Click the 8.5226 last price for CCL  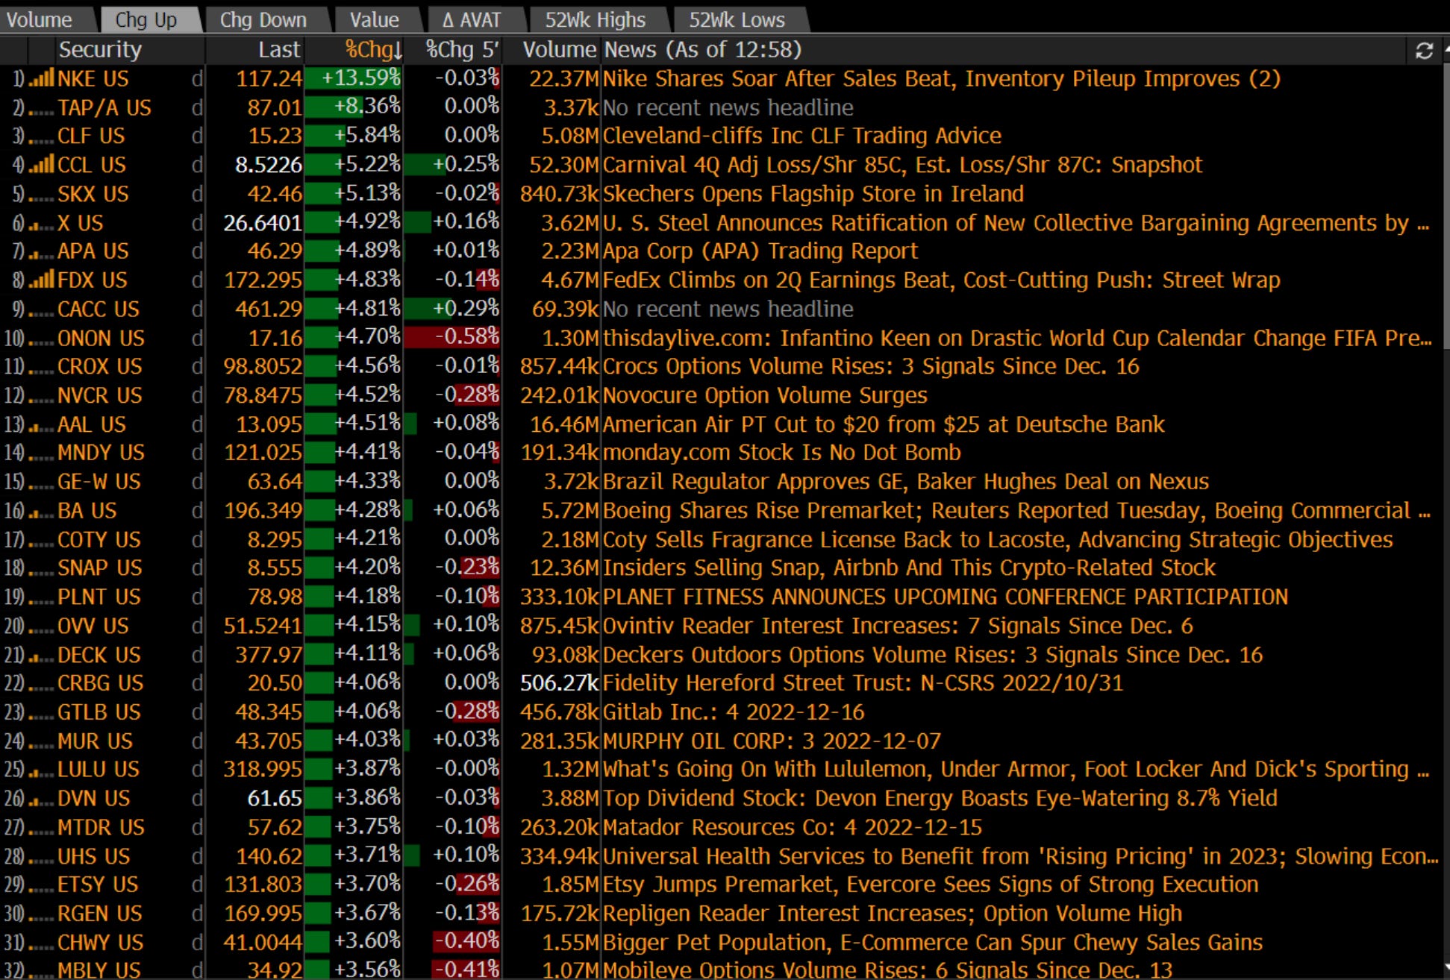coord(268,165)
